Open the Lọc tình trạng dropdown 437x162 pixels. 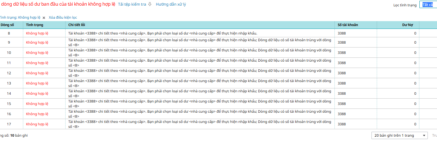(428, 5)
